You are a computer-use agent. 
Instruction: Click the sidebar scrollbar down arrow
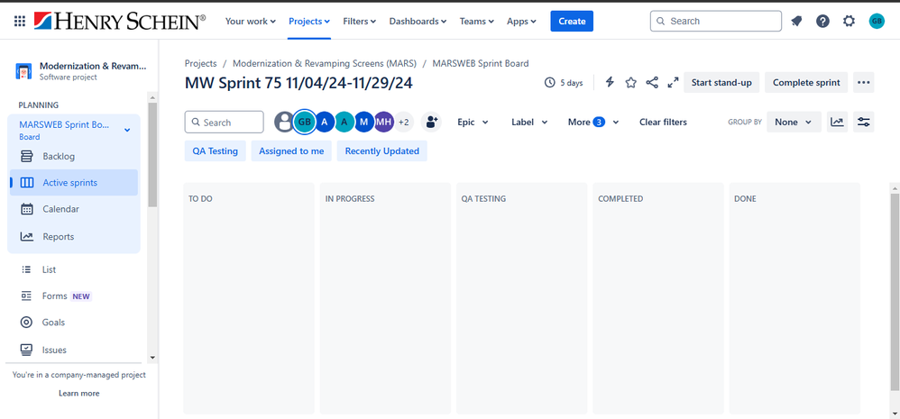[x=152, y=357]
